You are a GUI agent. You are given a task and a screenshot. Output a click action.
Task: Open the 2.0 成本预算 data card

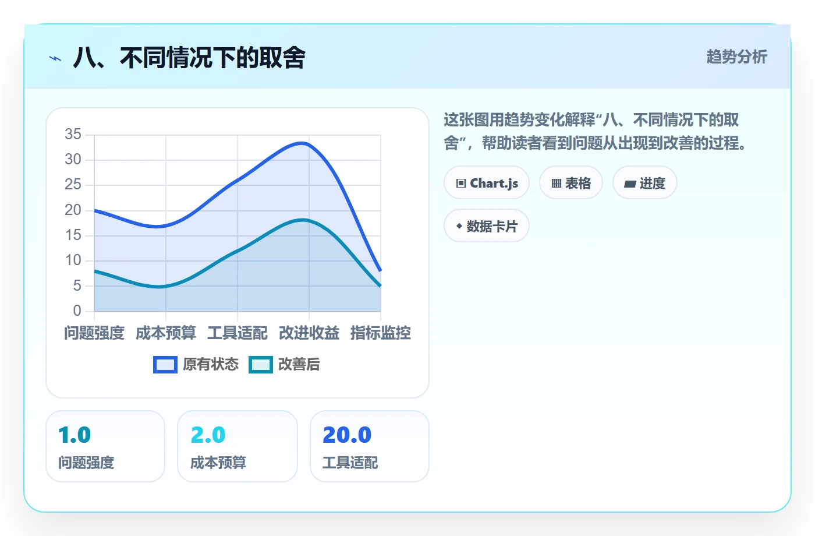click(238, 446)
